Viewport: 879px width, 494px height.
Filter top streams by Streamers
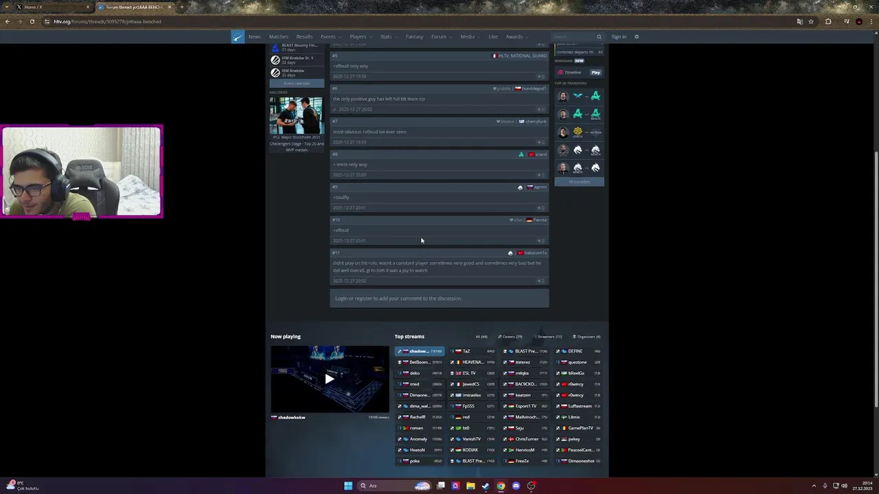[x=548, y=337]
